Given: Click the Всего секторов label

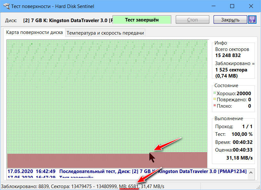Looking at the screenshot, I should coord(232,49).
